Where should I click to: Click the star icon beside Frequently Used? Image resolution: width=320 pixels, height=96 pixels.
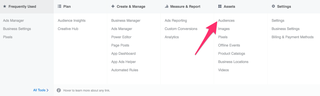pyautogui.click(x=5, y=6)
